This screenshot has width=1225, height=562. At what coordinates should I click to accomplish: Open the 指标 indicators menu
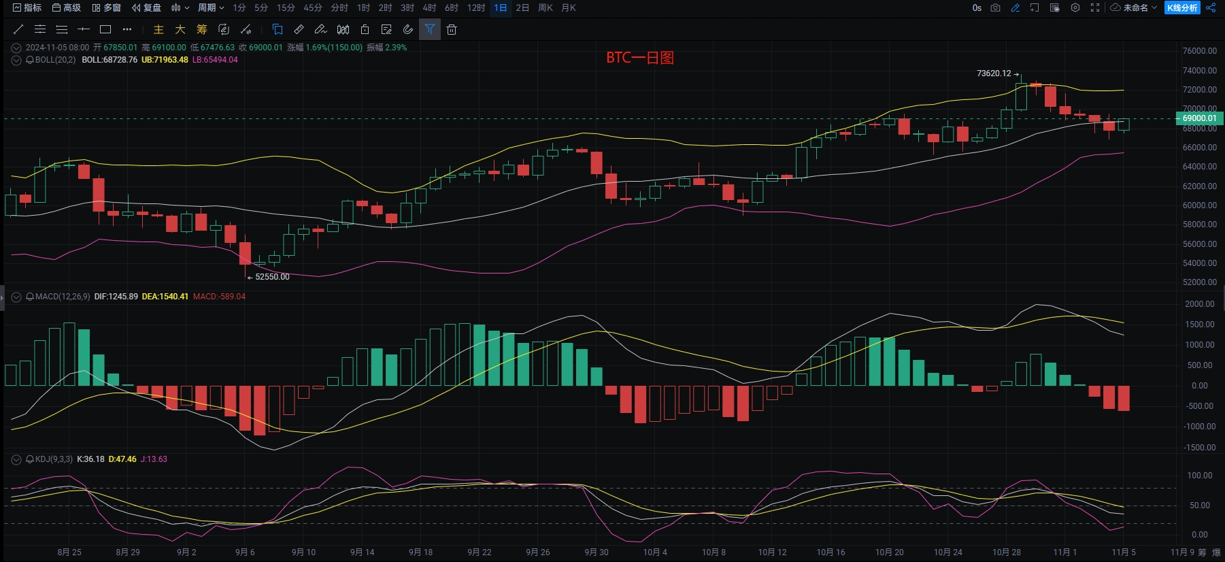point(27,7)
